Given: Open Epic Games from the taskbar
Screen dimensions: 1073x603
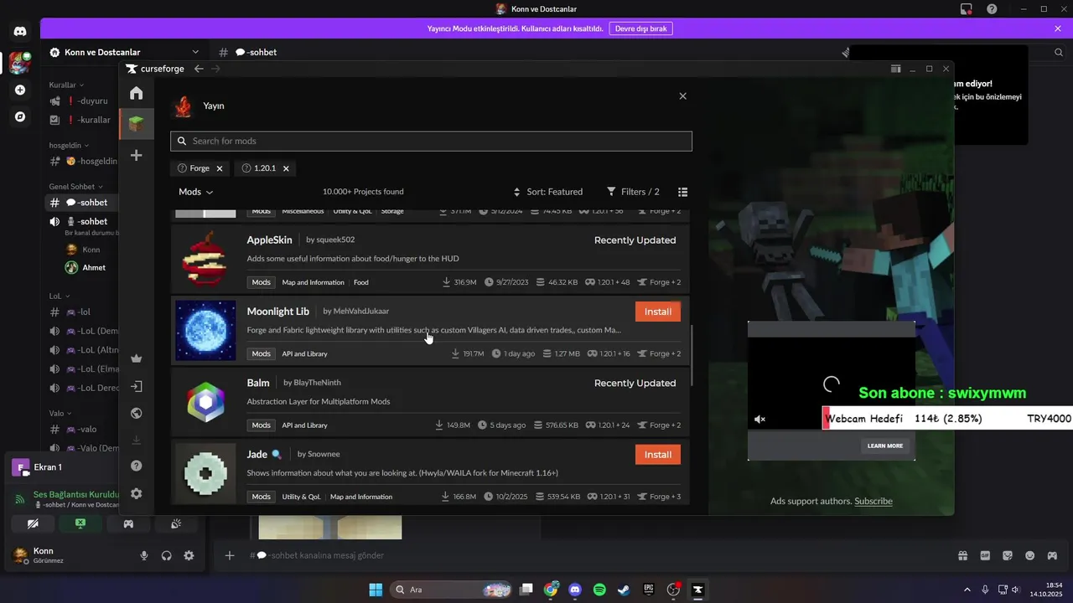Looking at the screenshot, I should click(x=648, y=590).
